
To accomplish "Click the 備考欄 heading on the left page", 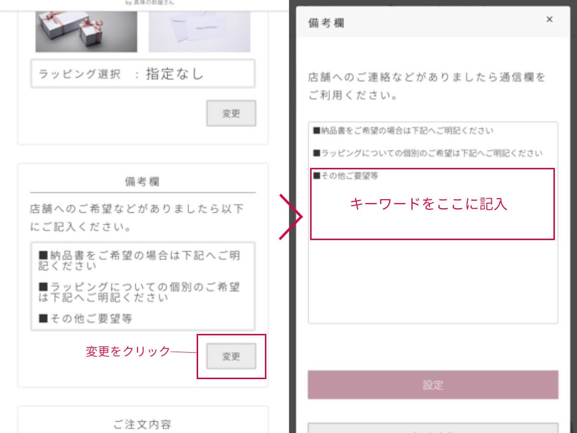I will 142,181.
